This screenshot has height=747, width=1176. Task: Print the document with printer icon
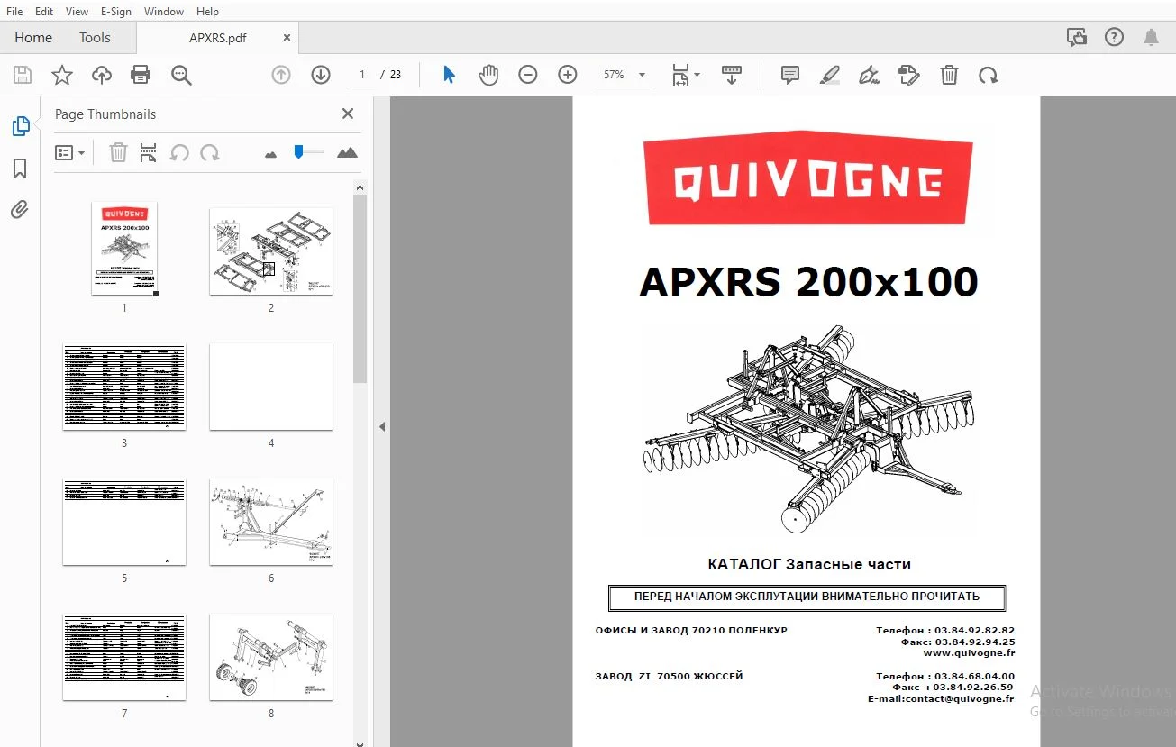[141, 76]
